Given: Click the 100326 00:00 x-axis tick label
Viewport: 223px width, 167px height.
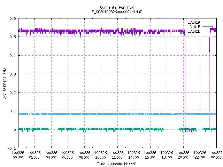Looking at the screenshot, I should pos(18,155).
